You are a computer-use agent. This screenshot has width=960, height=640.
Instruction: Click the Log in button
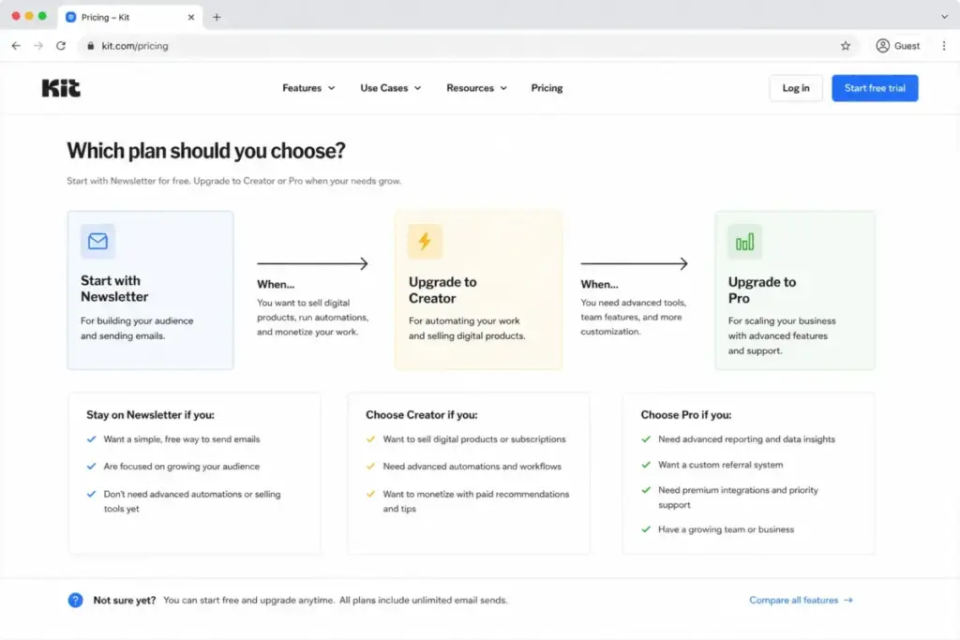pyautogui.click(x=795, y=88)
